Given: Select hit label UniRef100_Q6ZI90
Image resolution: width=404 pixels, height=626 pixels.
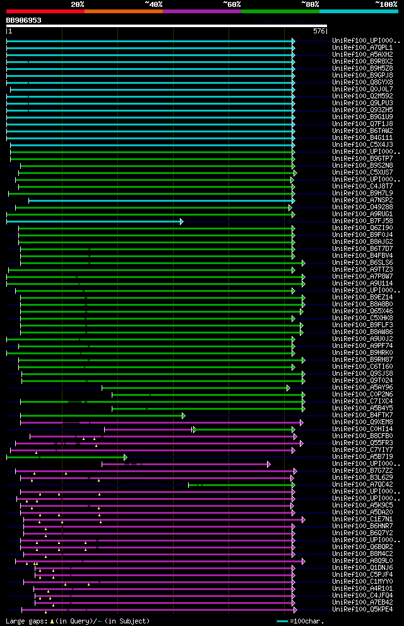Looking at the screenshot, I should tap(362, 228).
